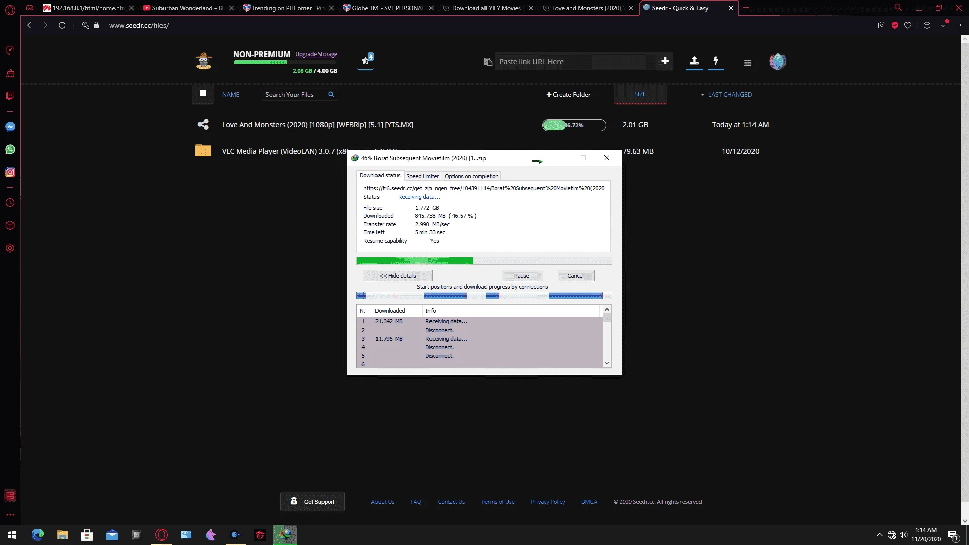The height and width of the screenshot is (545, 969).
Task: Cancel the download in the dialog
Action: click(575, 276)
